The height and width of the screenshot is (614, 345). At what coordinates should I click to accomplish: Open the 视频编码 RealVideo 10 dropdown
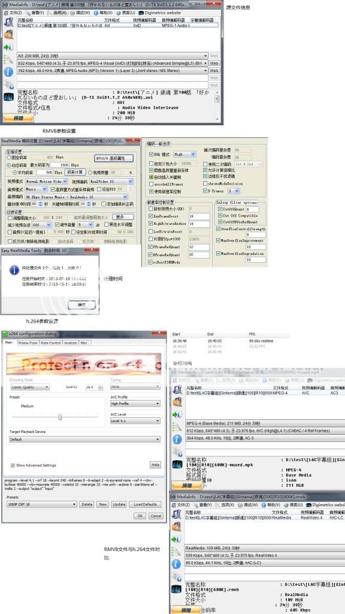(111, 181)
